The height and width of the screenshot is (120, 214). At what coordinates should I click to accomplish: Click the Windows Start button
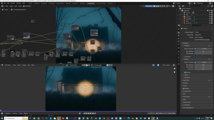(x=2, y=118)
